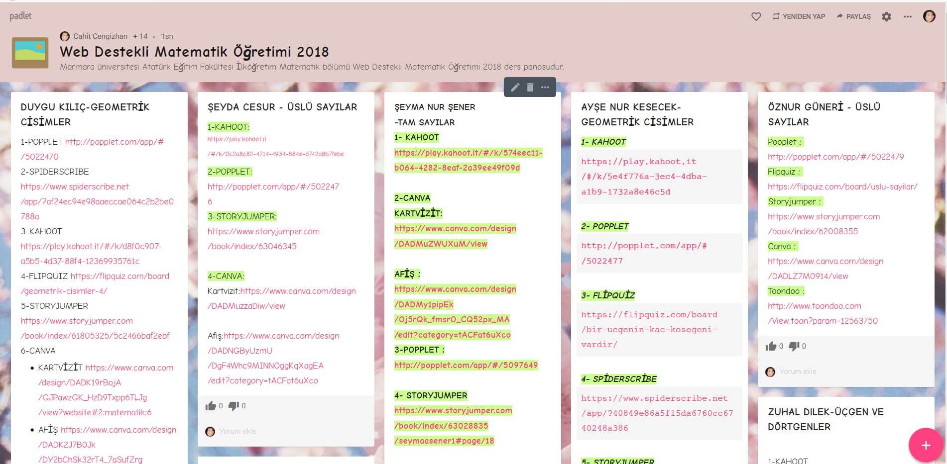
Task: Select post title DUYGU KILIÇ-GEOMETRİK CİSİMLER
Action: click(x=85, y=114)
